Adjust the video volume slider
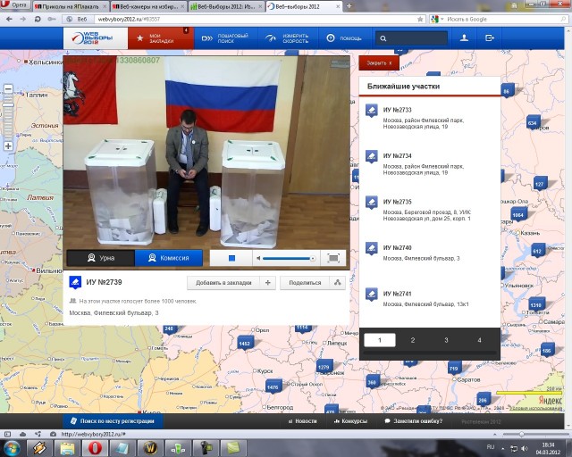 (x=288, y=258)
